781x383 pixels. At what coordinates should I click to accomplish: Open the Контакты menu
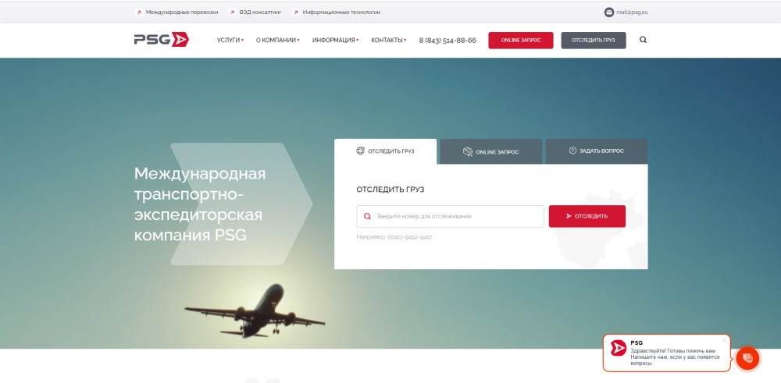pyautogui.click(x=388, y=41)
